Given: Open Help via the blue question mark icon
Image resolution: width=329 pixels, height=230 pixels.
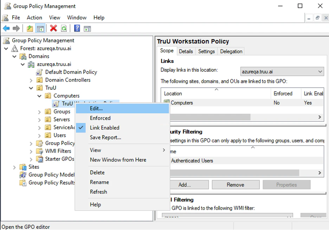Looking at the screenshot, I should [x=77, y=28].
